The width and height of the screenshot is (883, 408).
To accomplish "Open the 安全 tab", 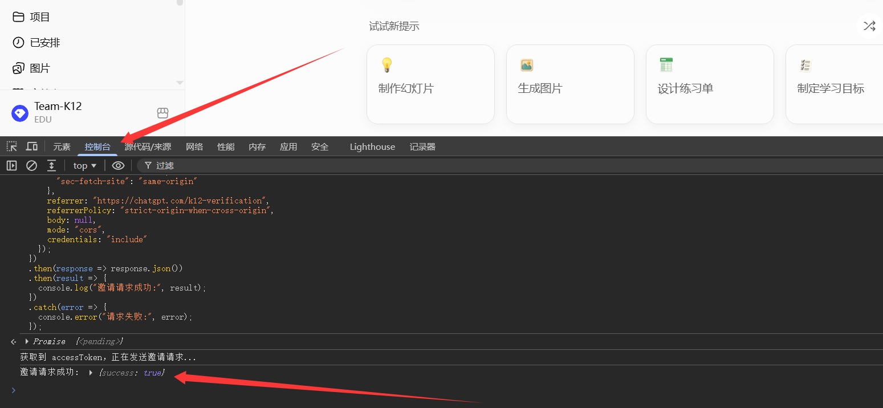I will click(x=320, y=147).
